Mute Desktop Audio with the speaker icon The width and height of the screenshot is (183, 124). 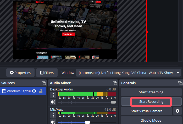[x=53, y=102]
